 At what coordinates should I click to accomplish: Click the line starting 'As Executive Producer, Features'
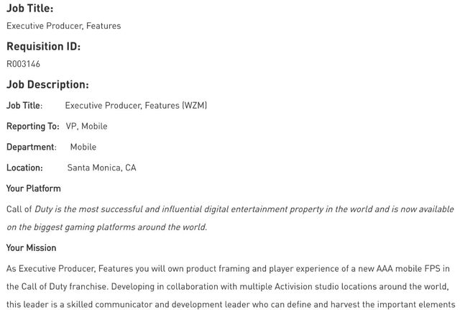pyautogui.click(x=228, y=268)
